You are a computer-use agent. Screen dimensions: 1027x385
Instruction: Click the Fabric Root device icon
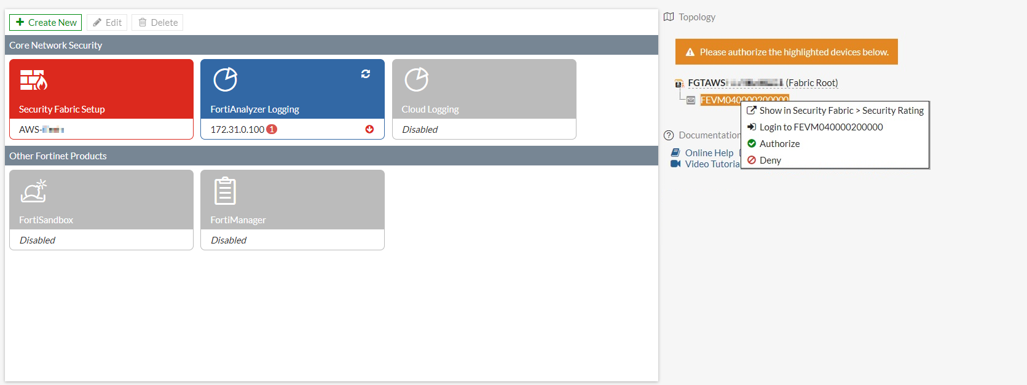tap(679, 83)
